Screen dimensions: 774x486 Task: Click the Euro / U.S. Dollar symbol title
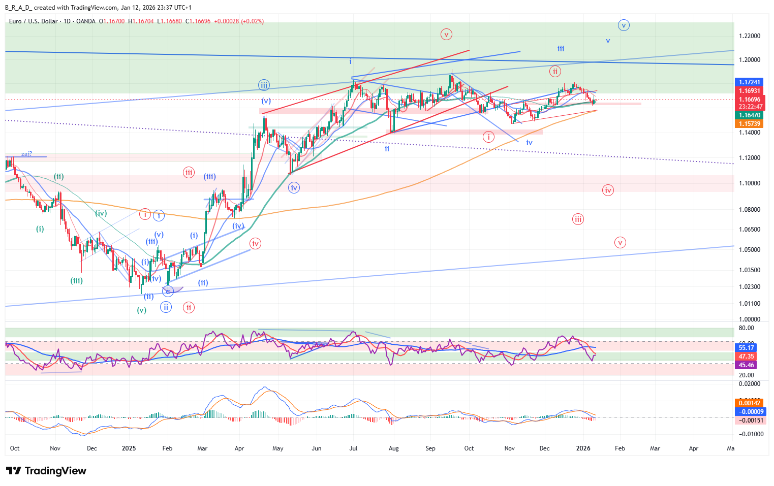click(x=33, y=21)
